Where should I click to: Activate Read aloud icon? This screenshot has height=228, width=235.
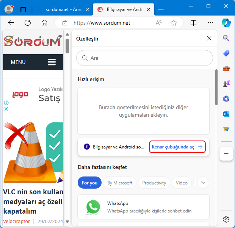click(x=158, y=23)
